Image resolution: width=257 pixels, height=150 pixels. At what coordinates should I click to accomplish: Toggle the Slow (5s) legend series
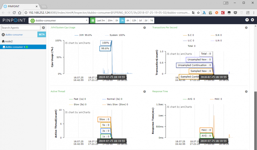(x=78, y=104)
